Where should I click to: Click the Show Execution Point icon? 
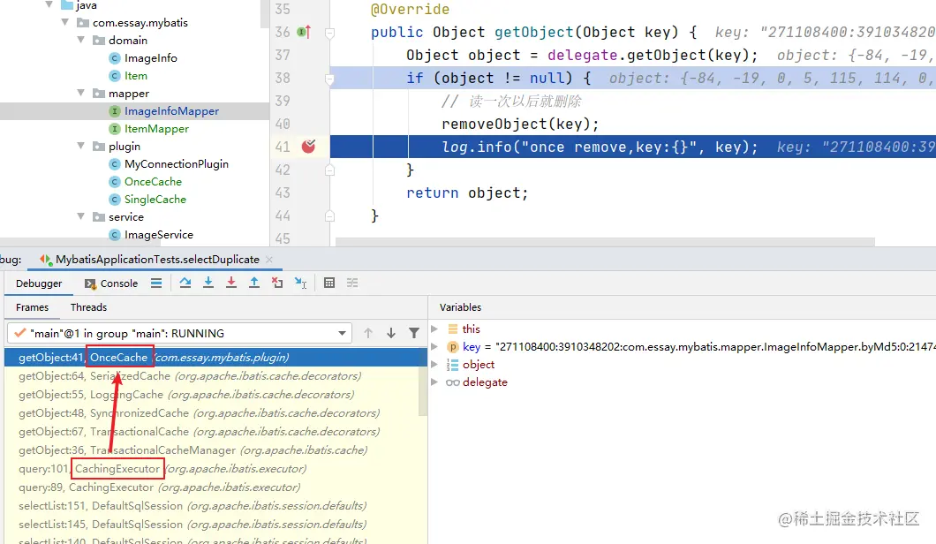tap(156, 283)
